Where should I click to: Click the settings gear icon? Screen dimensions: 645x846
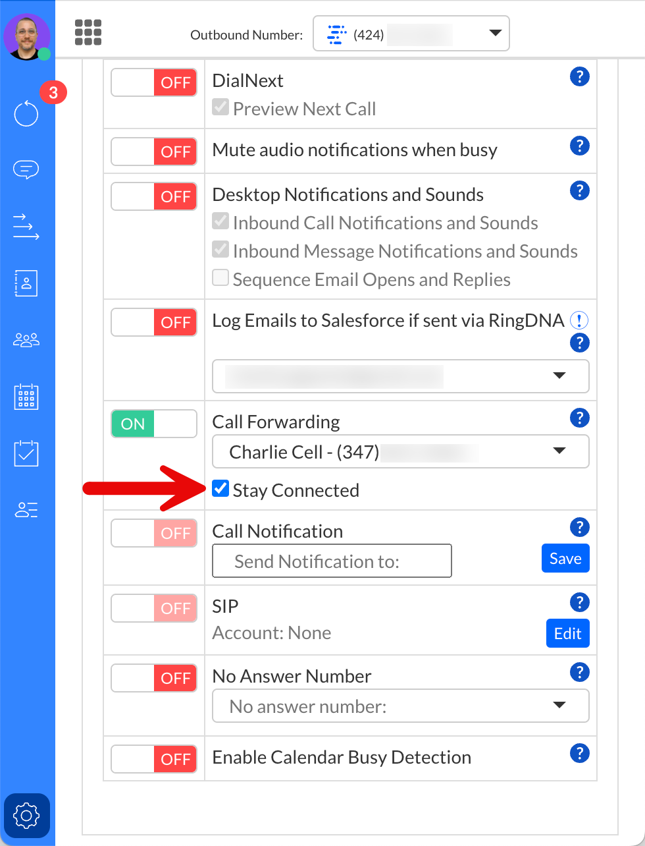pos(26,816)
